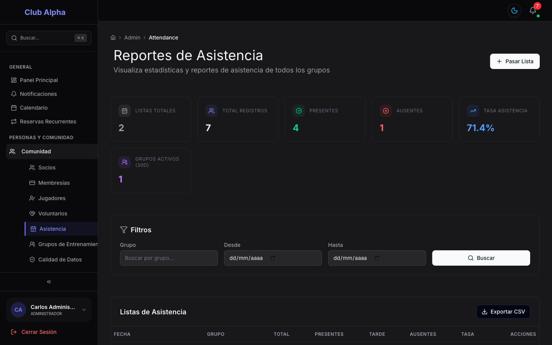Open Calidad de Datos submenu item
The height and width of the screenshot is (345, 552).
click(61, 260)
